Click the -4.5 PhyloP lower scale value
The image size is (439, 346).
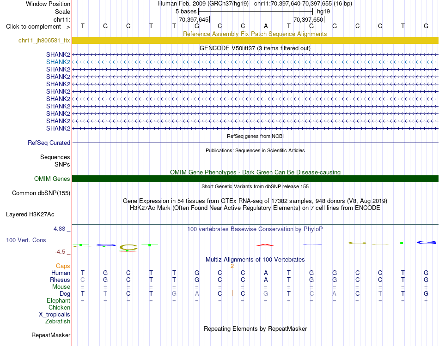60,252
